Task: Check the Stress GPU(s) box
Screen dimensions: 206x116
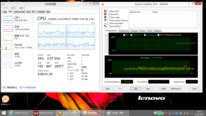Action: [109, 27]
